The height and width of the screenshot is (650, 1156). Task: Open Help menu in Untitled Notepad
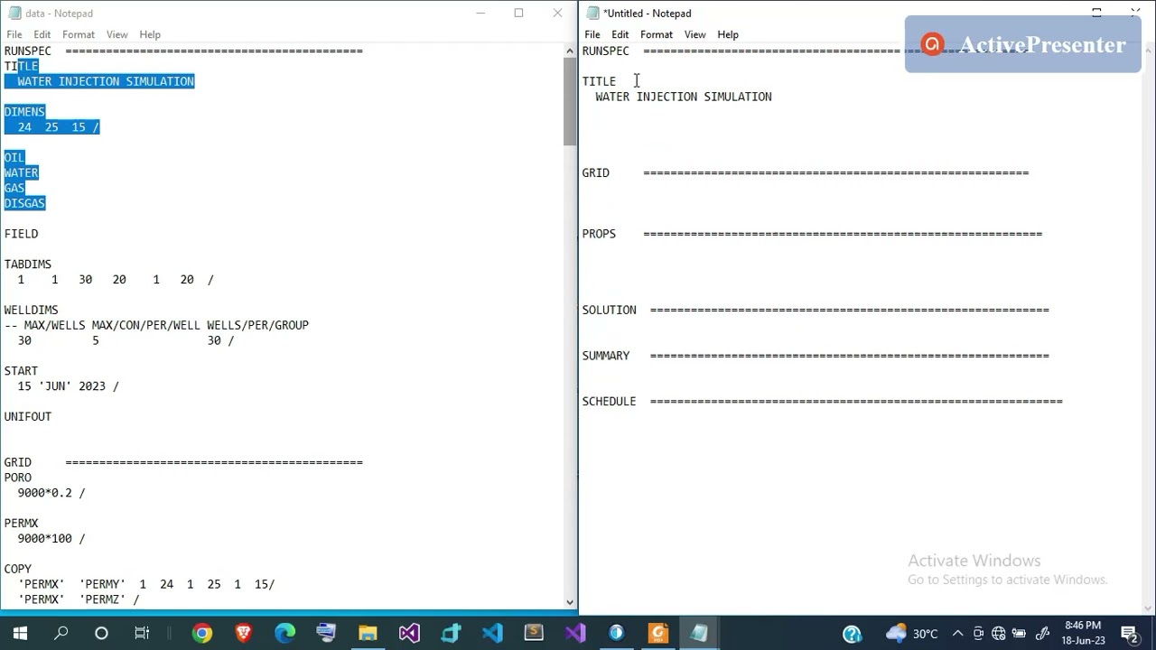pyautogui.click(x=728, y=34)
